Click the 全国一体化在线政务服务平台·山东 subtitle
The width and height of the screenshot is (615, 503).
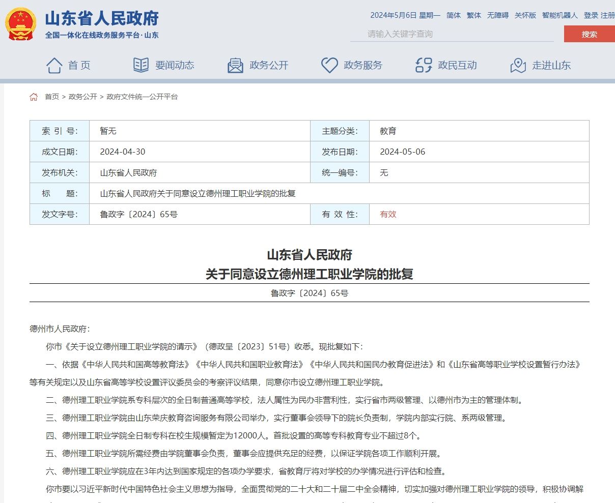tap(102, 35)
